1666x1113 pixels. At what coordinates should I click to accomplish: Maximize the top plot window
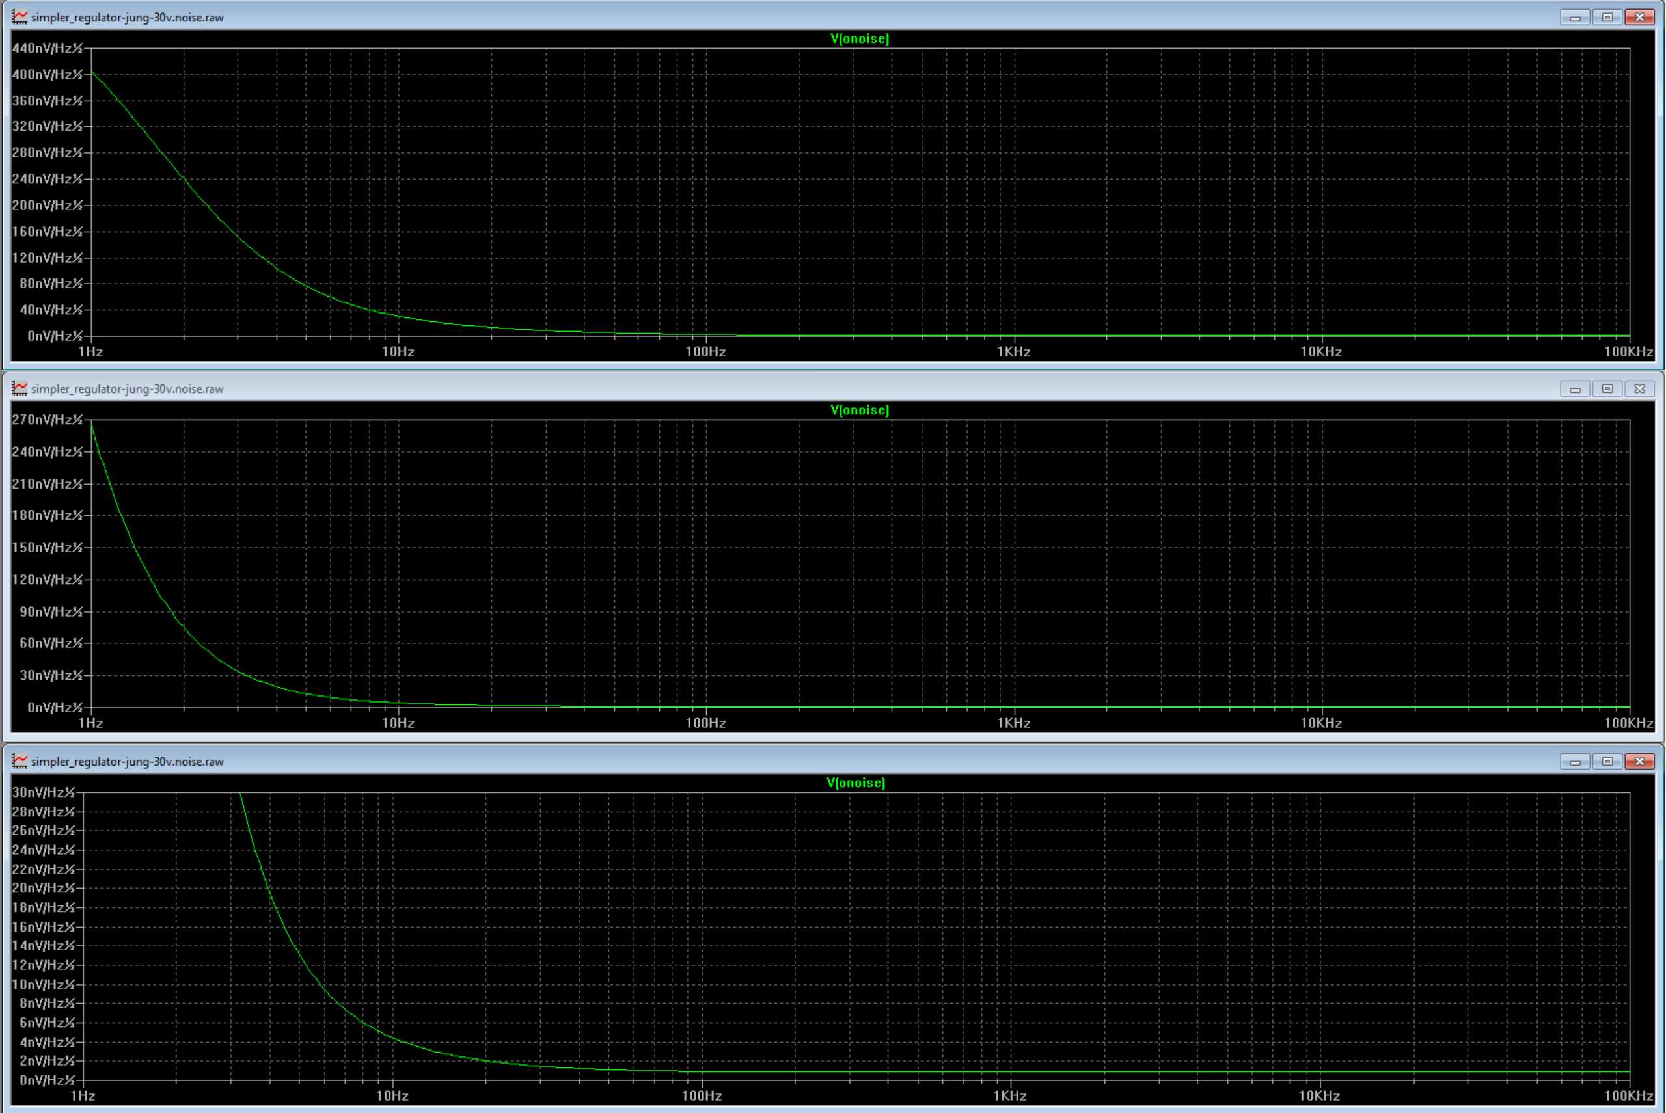1607,17
